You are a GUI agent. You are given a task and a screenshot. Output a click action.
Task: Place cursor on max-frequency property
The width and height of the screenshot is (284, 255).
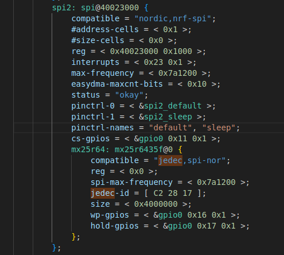pos(103,74)
